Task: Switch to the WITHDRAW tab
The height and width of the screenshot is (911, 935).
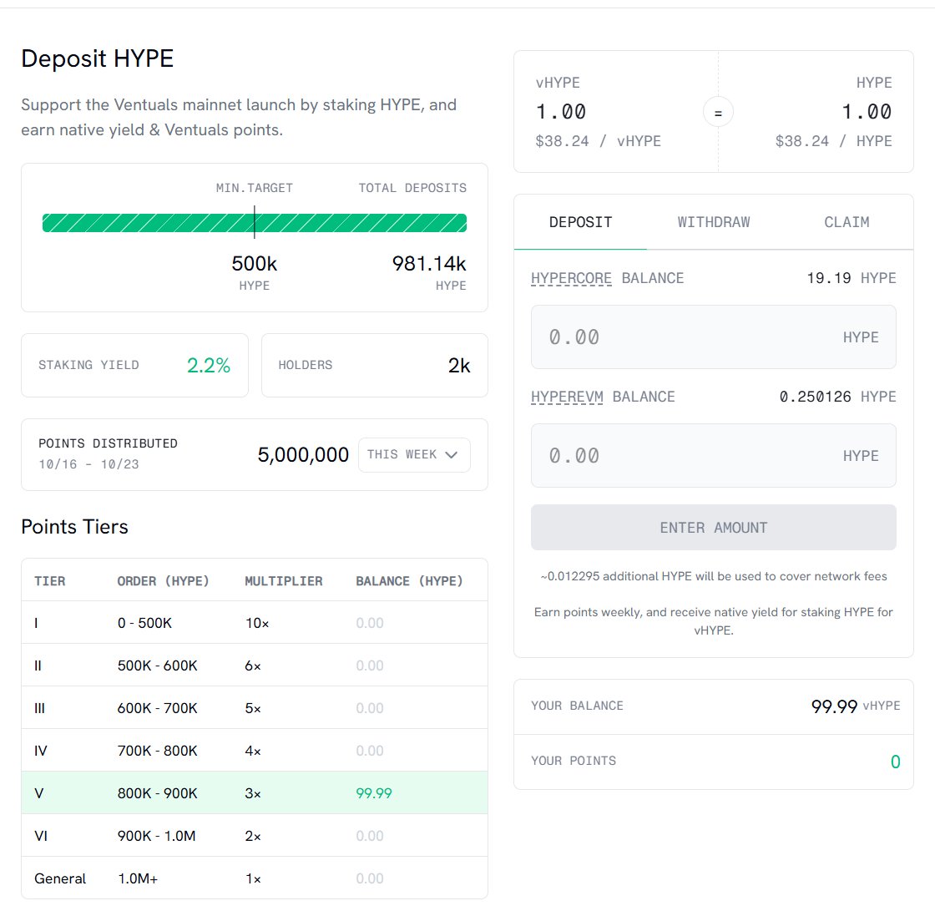Action: coord(713,222)
